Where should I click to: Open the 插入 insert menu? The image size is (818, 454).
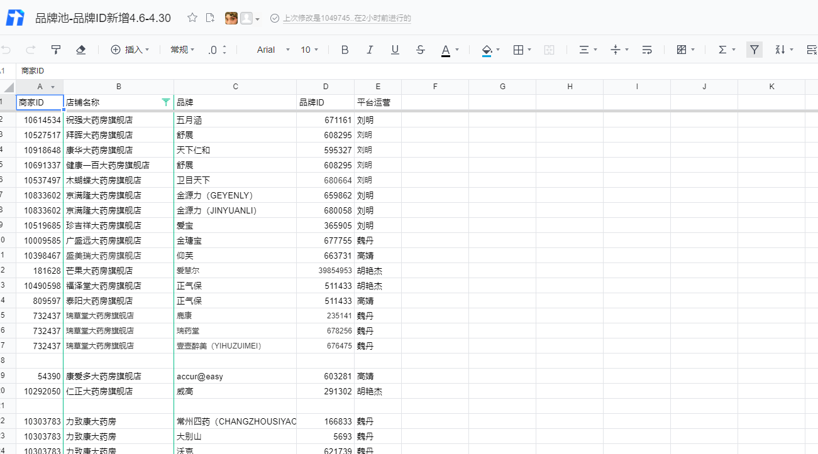pos(130,50)
